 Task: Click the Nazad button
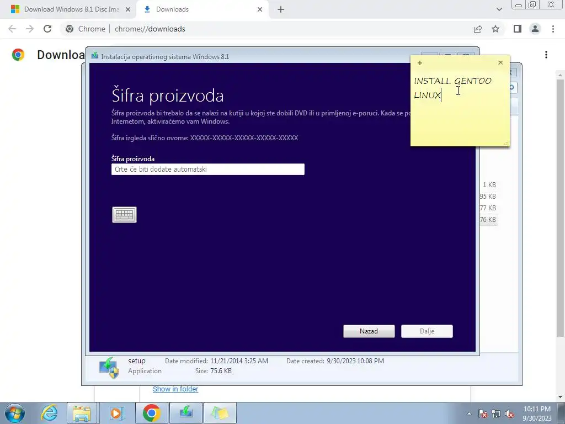pyautogui.click(x=369, y=331)
